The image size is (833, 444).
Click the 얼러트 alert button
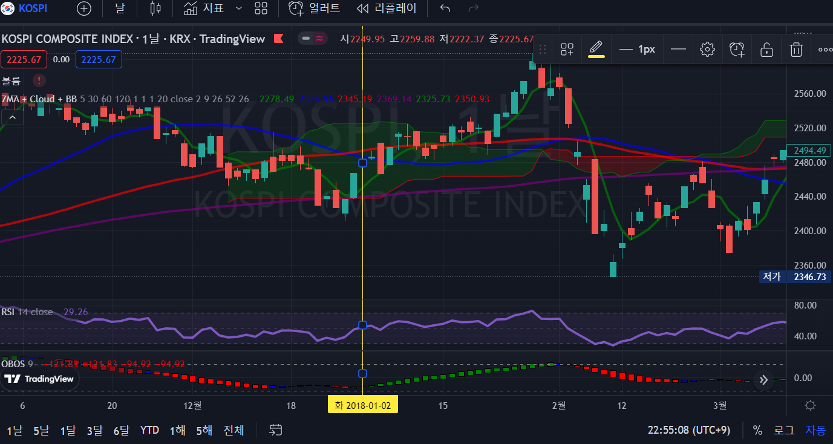click(314, 8)
